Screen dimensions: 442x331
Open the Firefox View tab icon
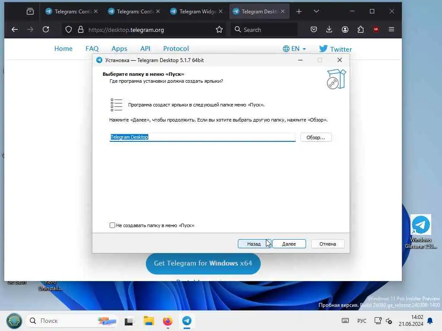coord(30,11)
